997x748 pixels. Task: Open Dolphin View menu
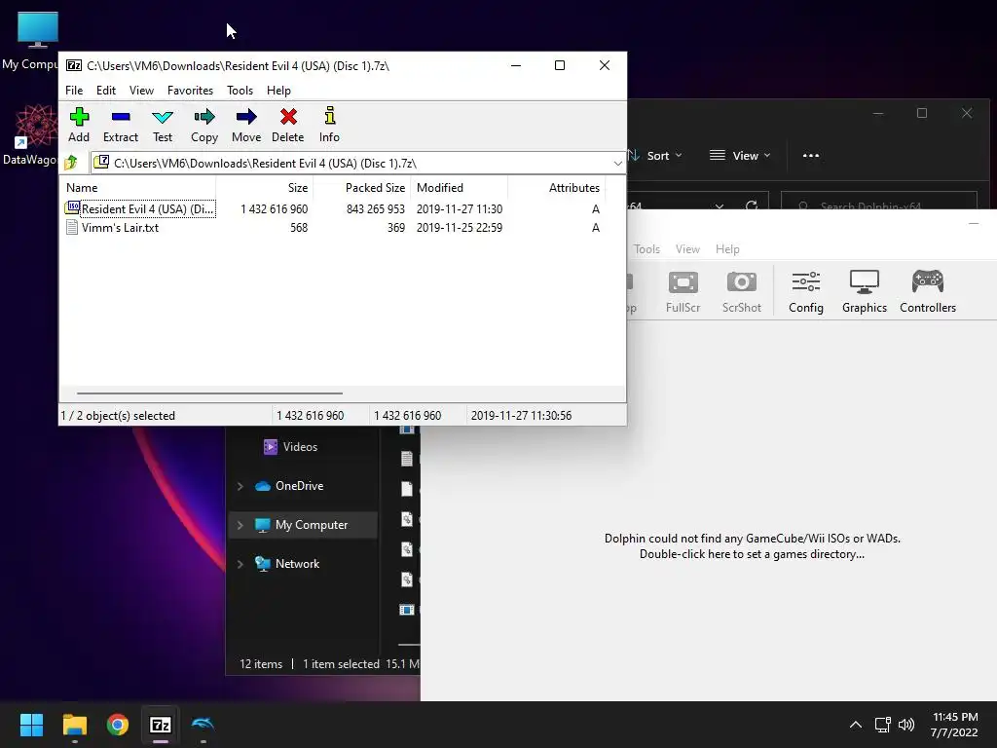[x=687, y=249]
